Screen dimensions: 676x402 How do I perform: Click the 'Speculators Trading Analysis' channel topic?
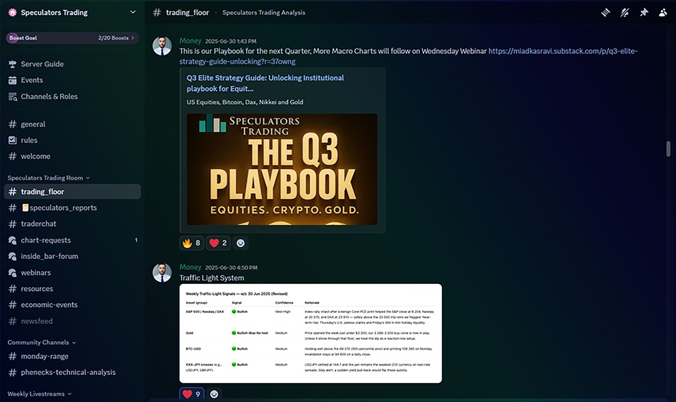tap(264, 13)
